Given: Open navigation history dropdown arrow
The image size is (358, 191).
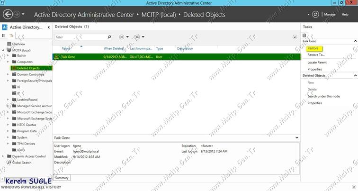Looking at the screenshot, I should (23, 14).
